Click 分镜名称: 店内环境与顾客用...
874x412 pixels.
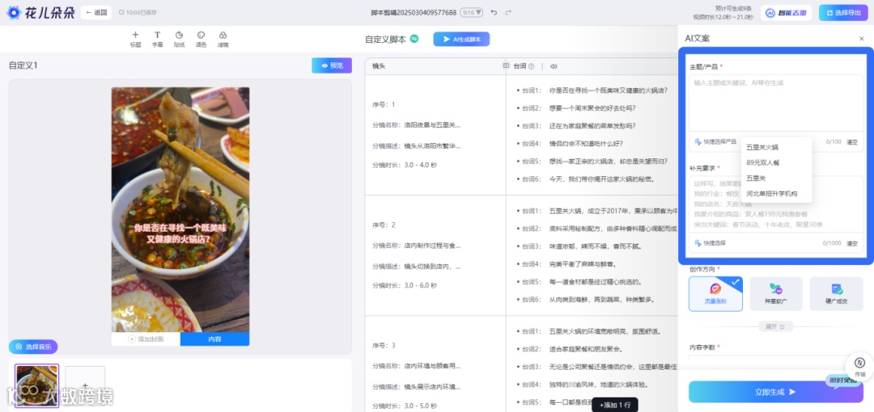(417, 366)
